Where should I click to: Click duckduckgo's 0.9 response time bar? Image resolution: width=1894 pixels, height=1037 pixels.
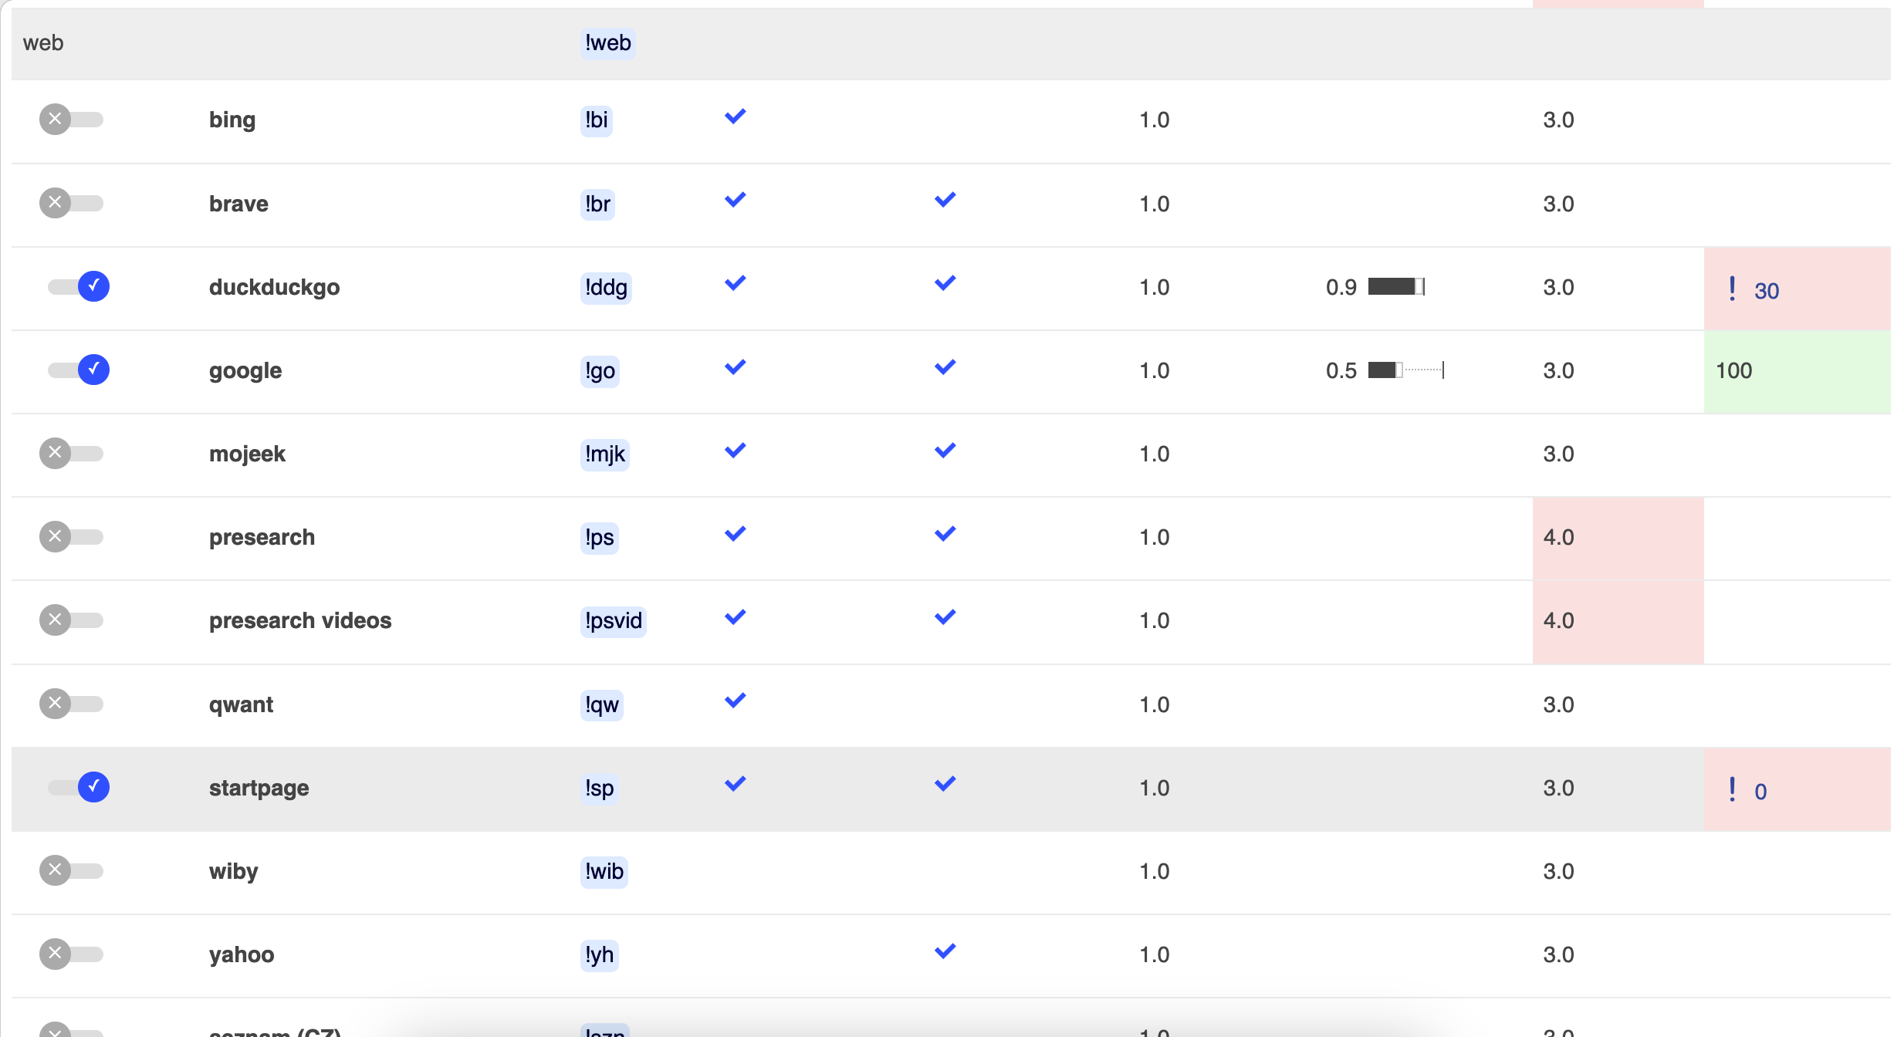coord(1396,287)
